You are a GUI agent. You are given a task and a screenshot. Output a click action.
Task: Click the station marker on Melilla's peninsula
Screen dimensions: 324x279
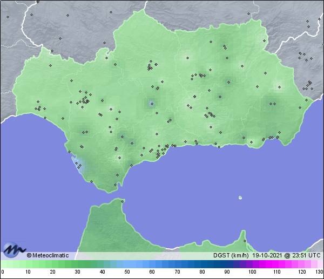[245, 241]
